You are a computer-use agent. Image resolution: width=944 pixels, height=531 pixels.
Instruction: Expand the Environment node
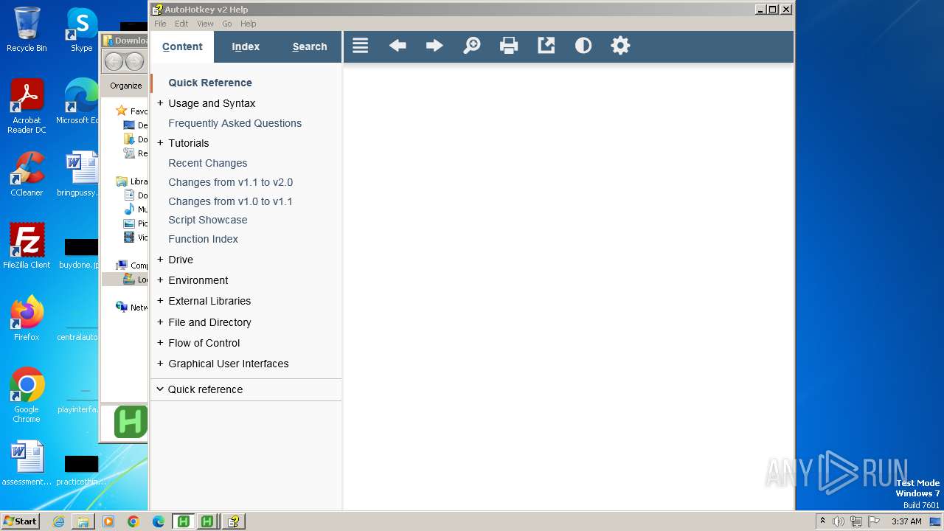[x=160, y=280]
